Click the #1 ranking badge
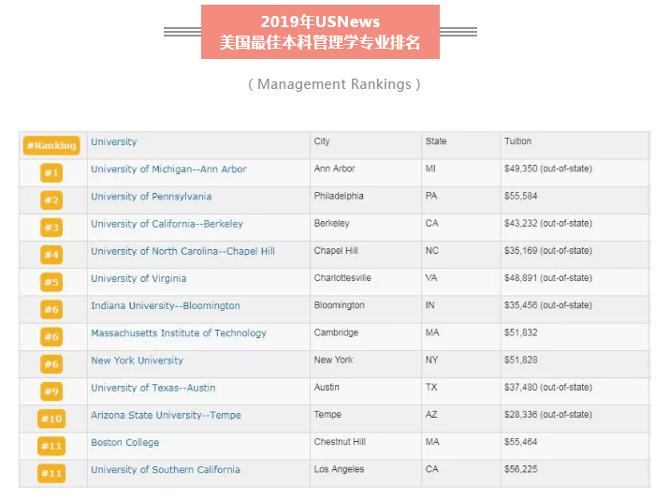The width and height of the screenshot is (669, 501). point(51,173)
